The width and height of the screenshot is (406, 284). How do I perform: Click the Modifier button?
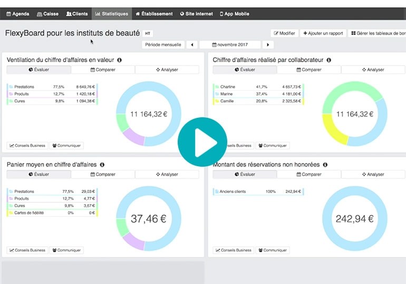tap(284, 33)
